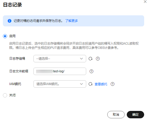
Task: Click the 启用日志记录后 description paragraph
Action: [x=74, y=46]
